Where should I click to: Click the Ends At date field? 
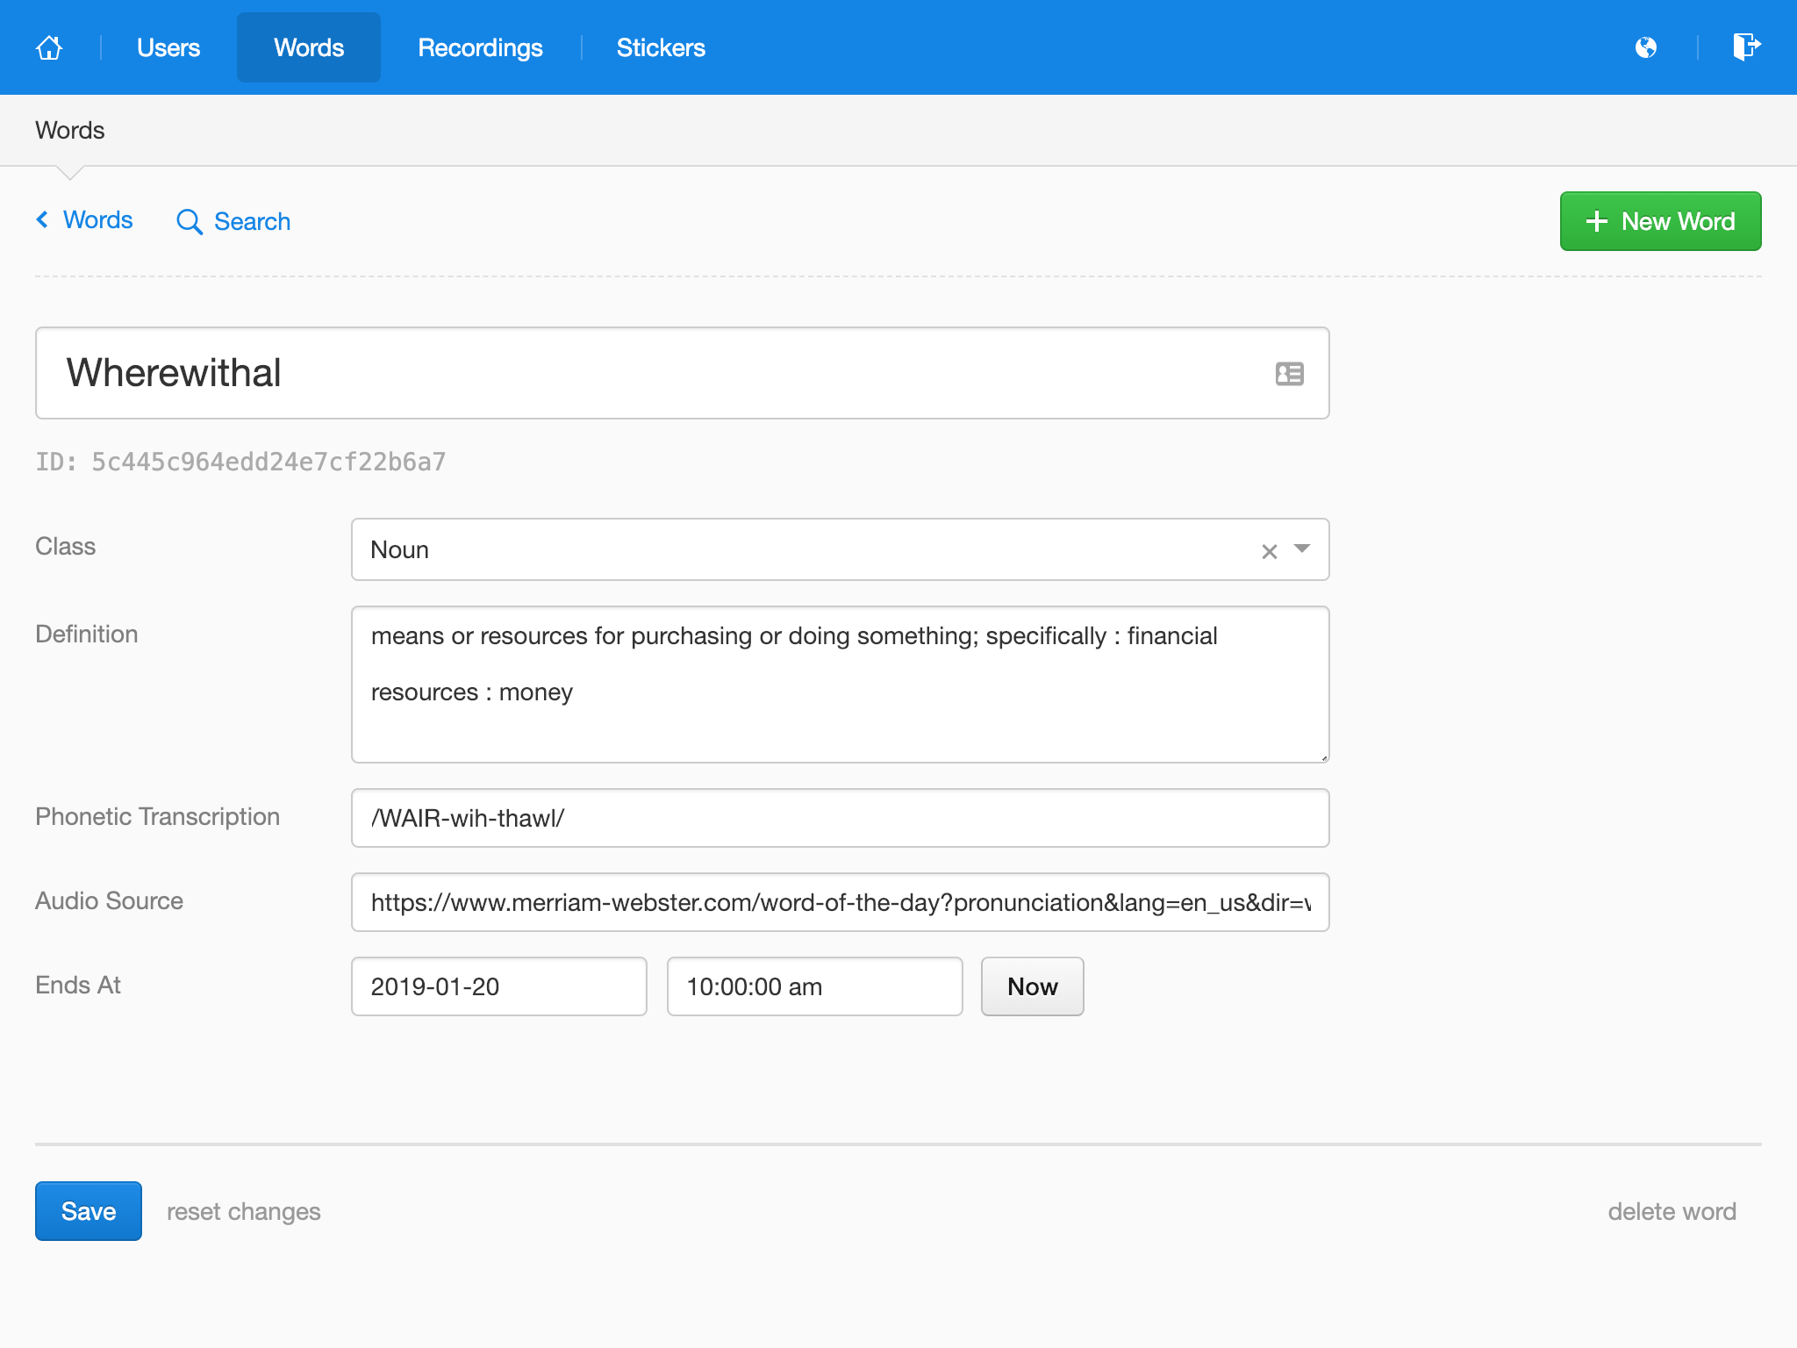click(498, 986)
